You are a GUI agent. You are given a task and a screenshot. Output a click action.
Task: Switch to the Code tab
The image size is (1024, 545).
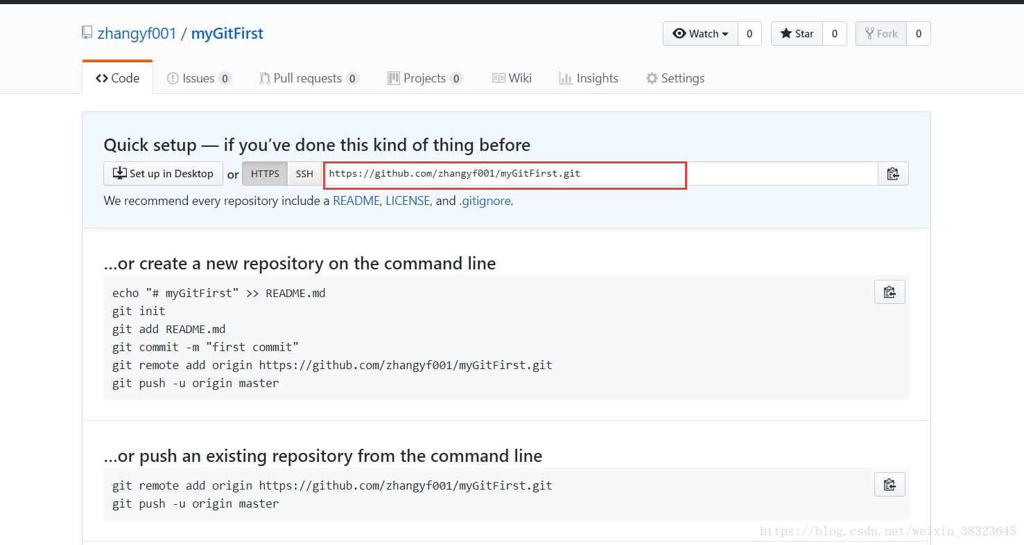pyautogui.click(x=117, y=78)
